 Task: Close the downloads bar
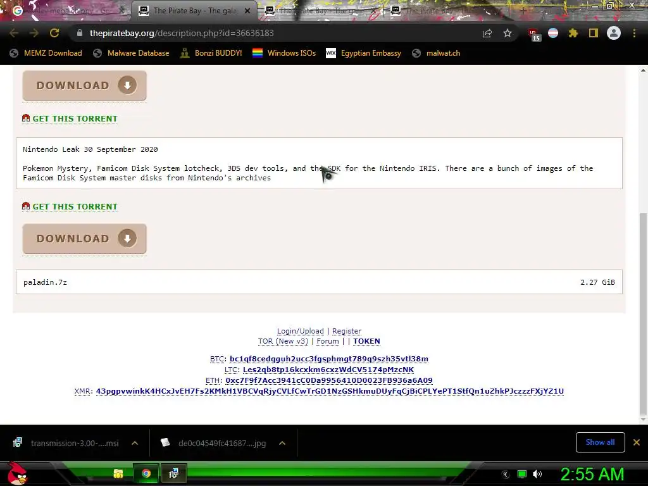(637, 442)
